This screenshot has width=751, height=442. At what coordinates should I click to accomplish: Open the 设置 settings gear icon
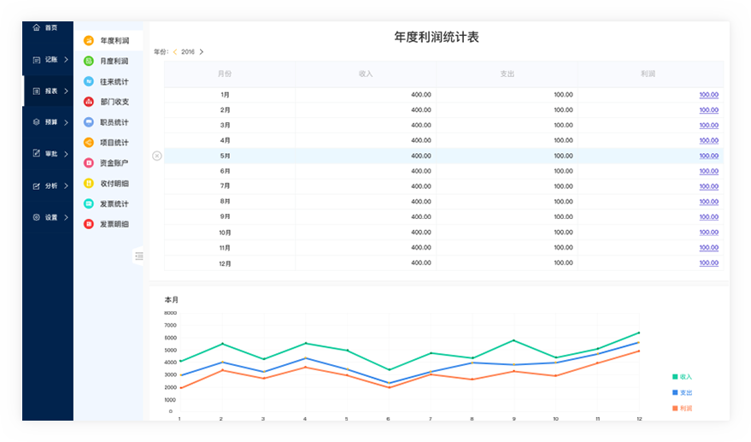37,217
